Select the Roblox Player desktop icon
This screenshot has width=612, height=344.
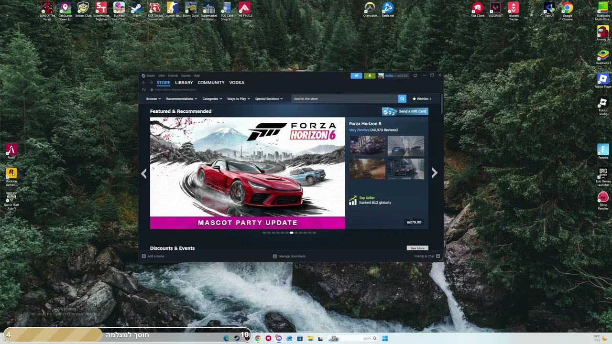click(x=603, y=81)
